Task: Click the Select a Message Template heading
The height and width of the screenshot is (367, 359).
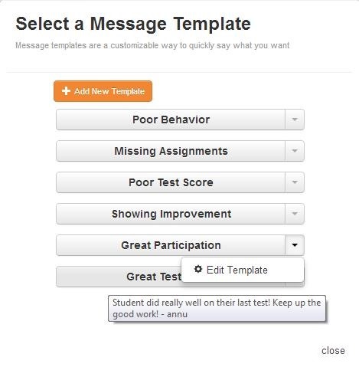Action: [x=133, y=24]
